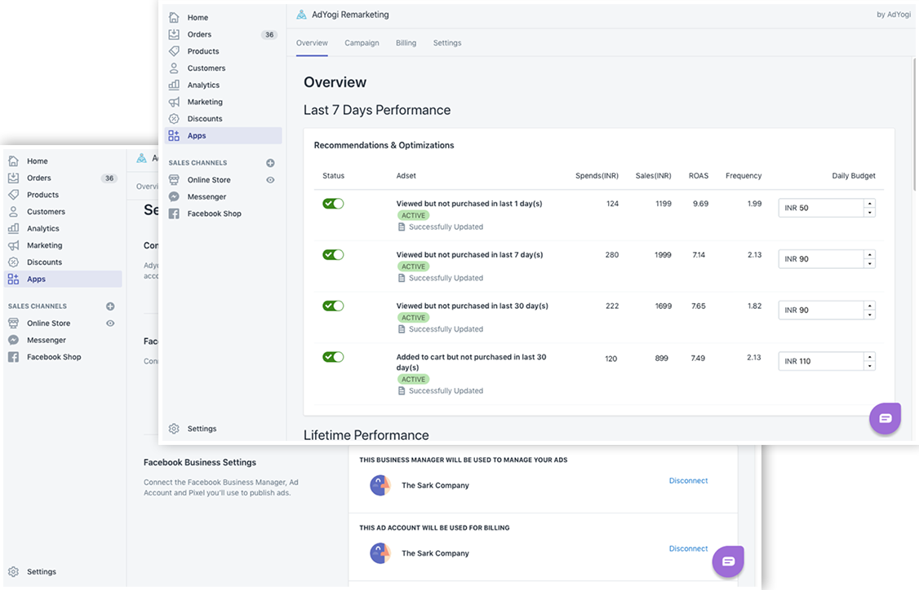Toggle status of 'Added to cart' adset
919x590 pixels.
(333, 357)
